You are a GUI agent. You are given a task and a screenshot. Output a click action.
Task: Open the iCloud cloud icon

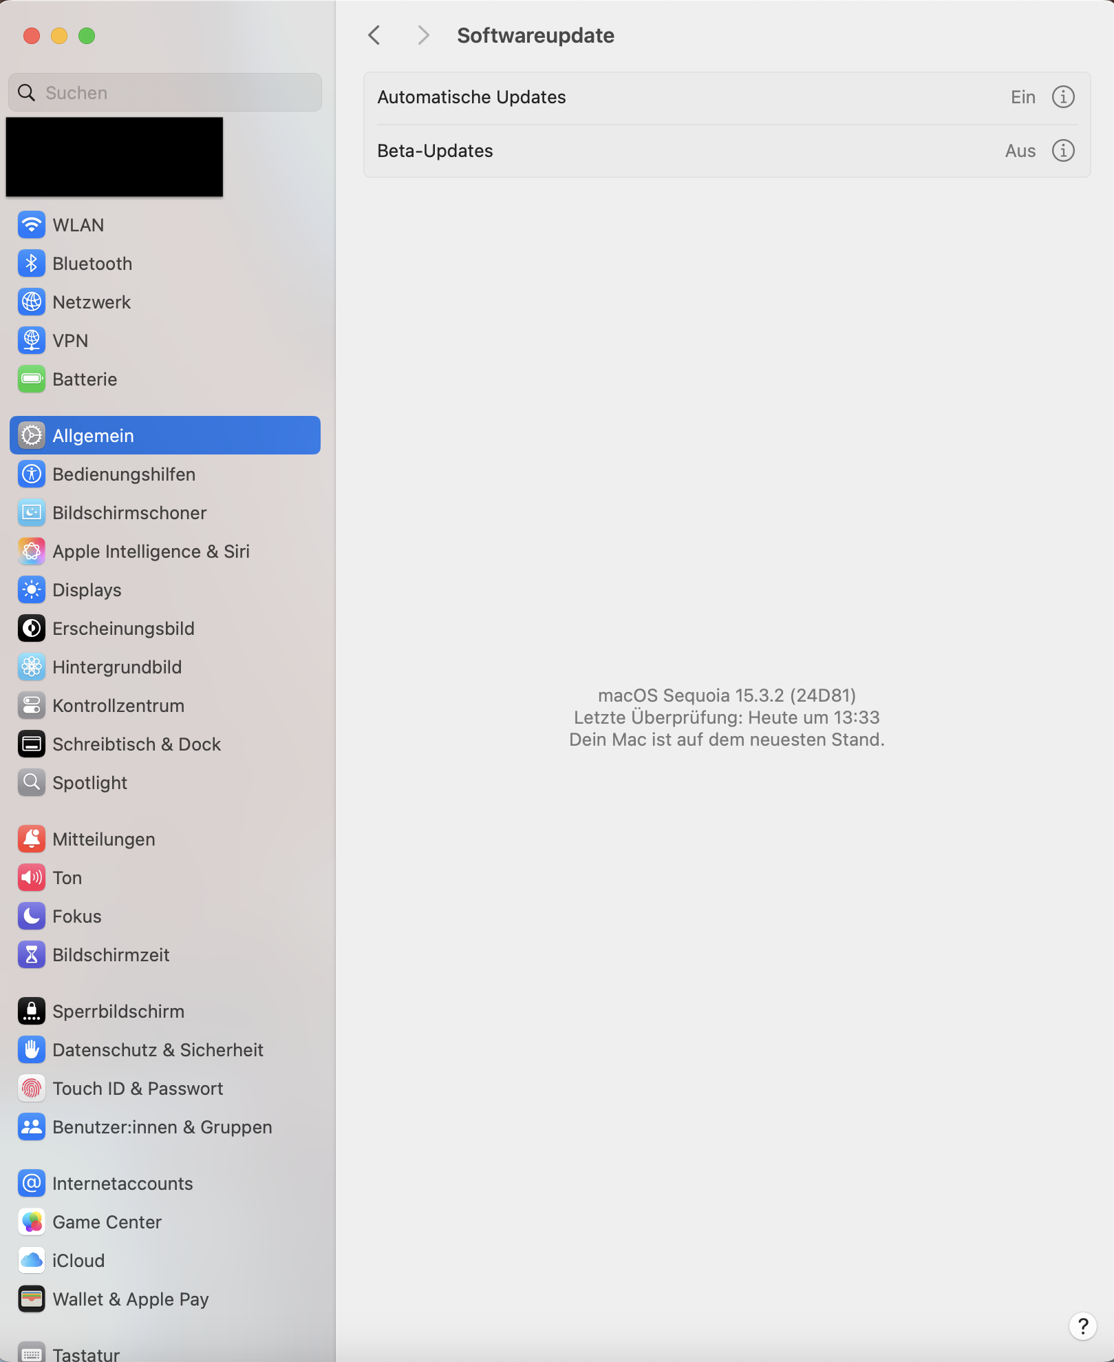coord(32,1261)
